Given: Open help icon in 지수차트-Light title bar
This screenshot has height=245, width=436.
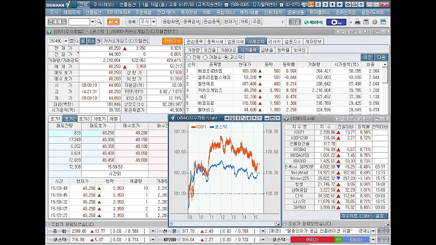Looking at the screenshot, I should [x=259, y=118].
